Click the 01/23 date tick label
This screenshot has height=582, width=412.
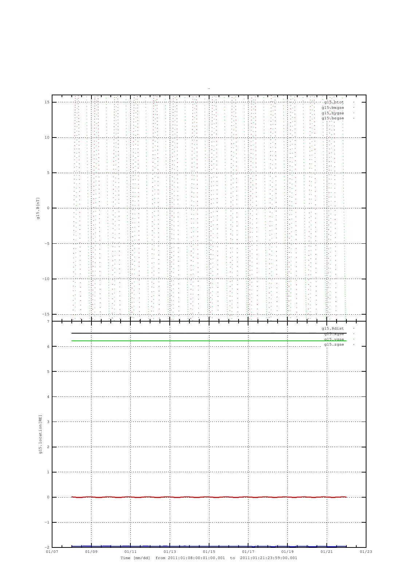click(366, 552)
